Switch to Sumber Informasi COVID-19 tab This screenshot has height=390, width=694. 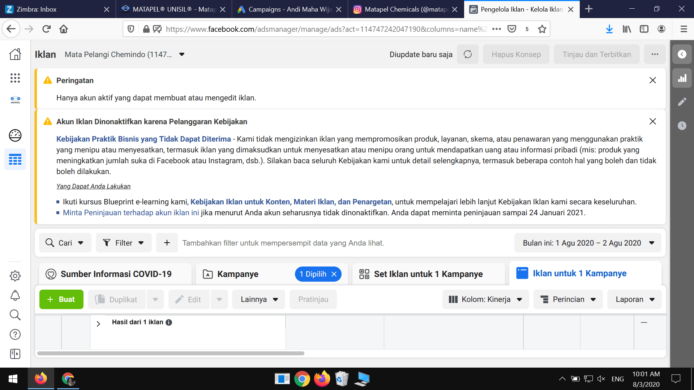point(116,274)
